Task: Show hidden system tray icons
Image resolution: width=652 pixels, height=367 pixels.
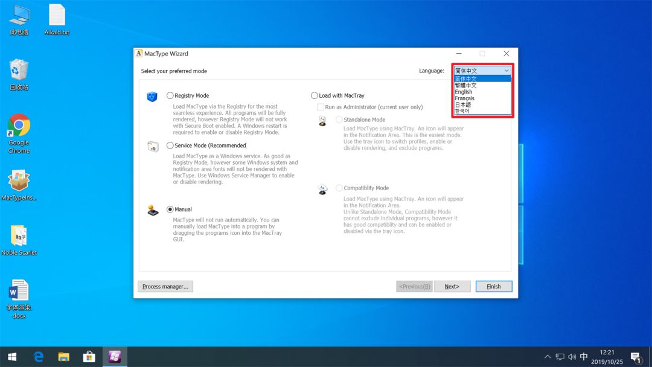Action: [x=548, y=357]
